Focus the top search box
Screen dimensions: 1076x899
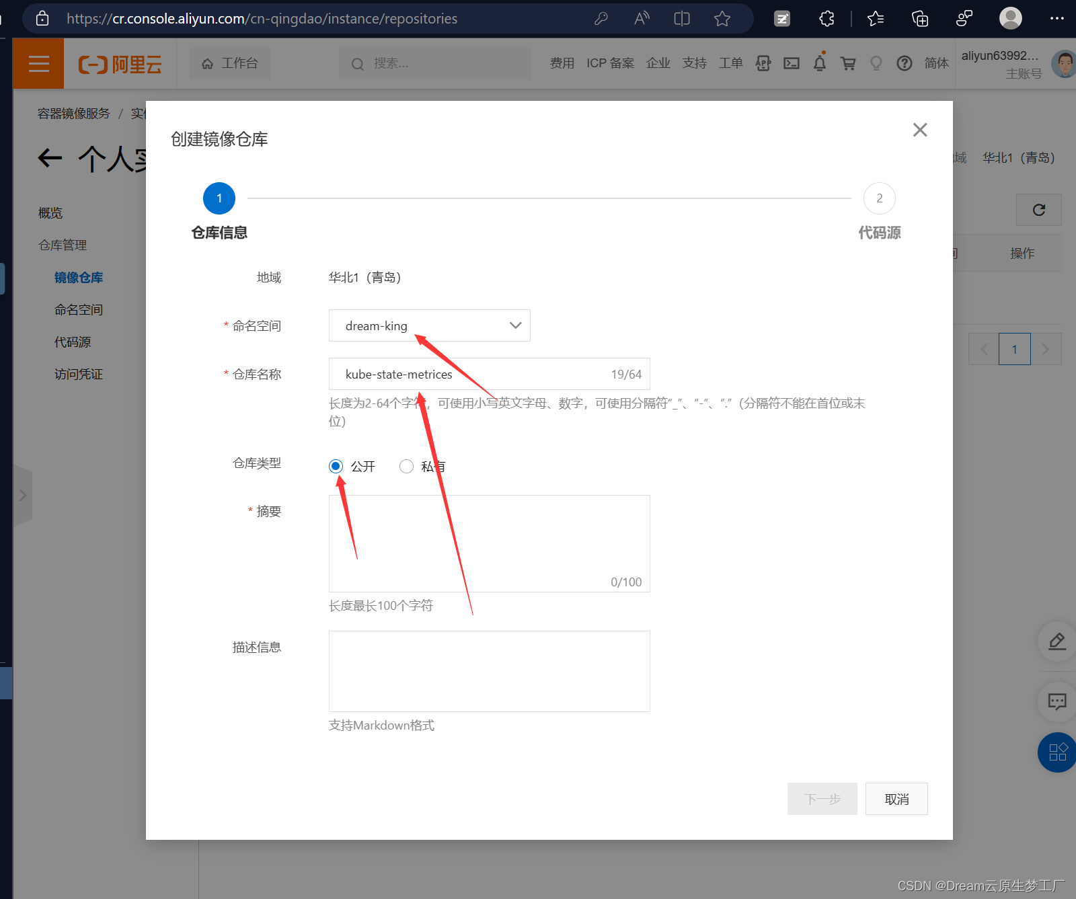pos(435,63)
